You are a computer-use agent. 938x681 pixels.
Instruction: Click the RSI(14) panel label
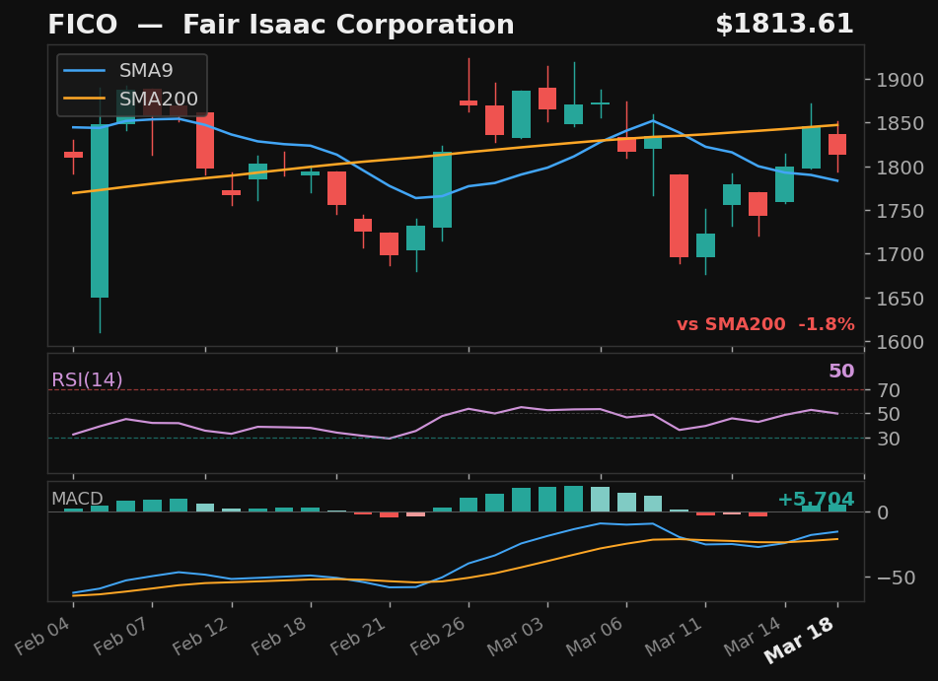click(x=87, y=379)
